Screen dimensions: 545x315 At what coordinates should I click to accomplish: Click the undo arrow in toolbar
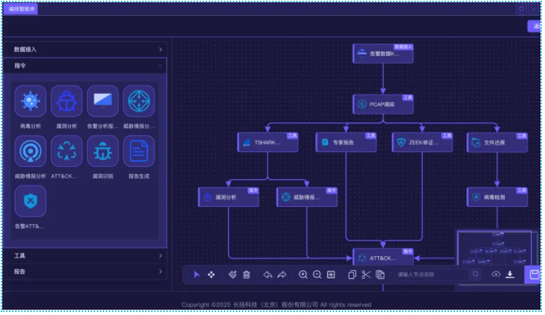267,274
